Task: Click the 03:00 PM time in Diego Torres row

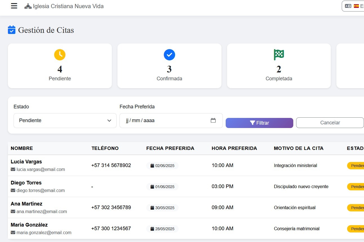Action: click(x=223, y=186)
